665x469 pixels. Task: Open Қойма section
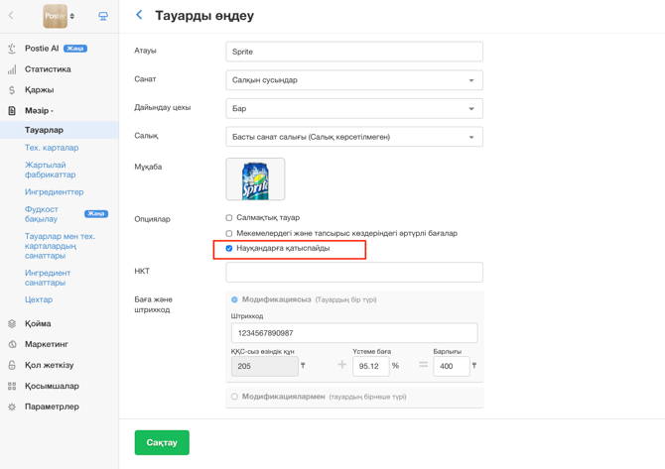pyautogui.click(x=38, y=323)
